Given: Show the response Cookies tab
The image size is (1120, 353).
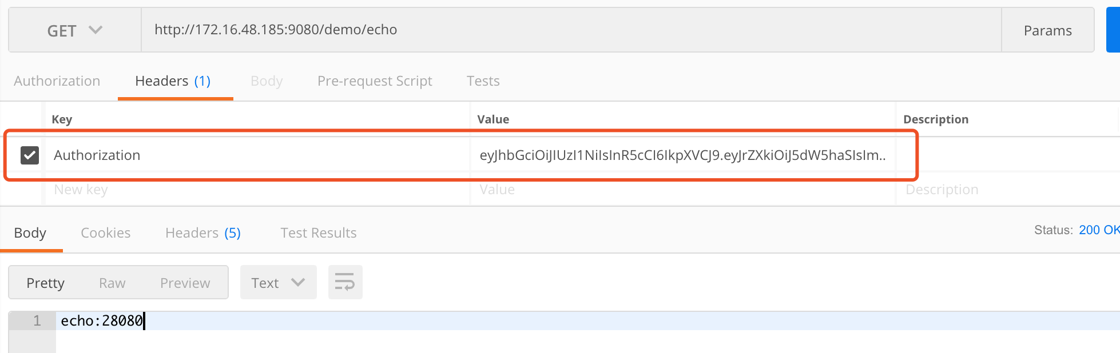Looking at the screenshot, I should click(x=106, y=233).
